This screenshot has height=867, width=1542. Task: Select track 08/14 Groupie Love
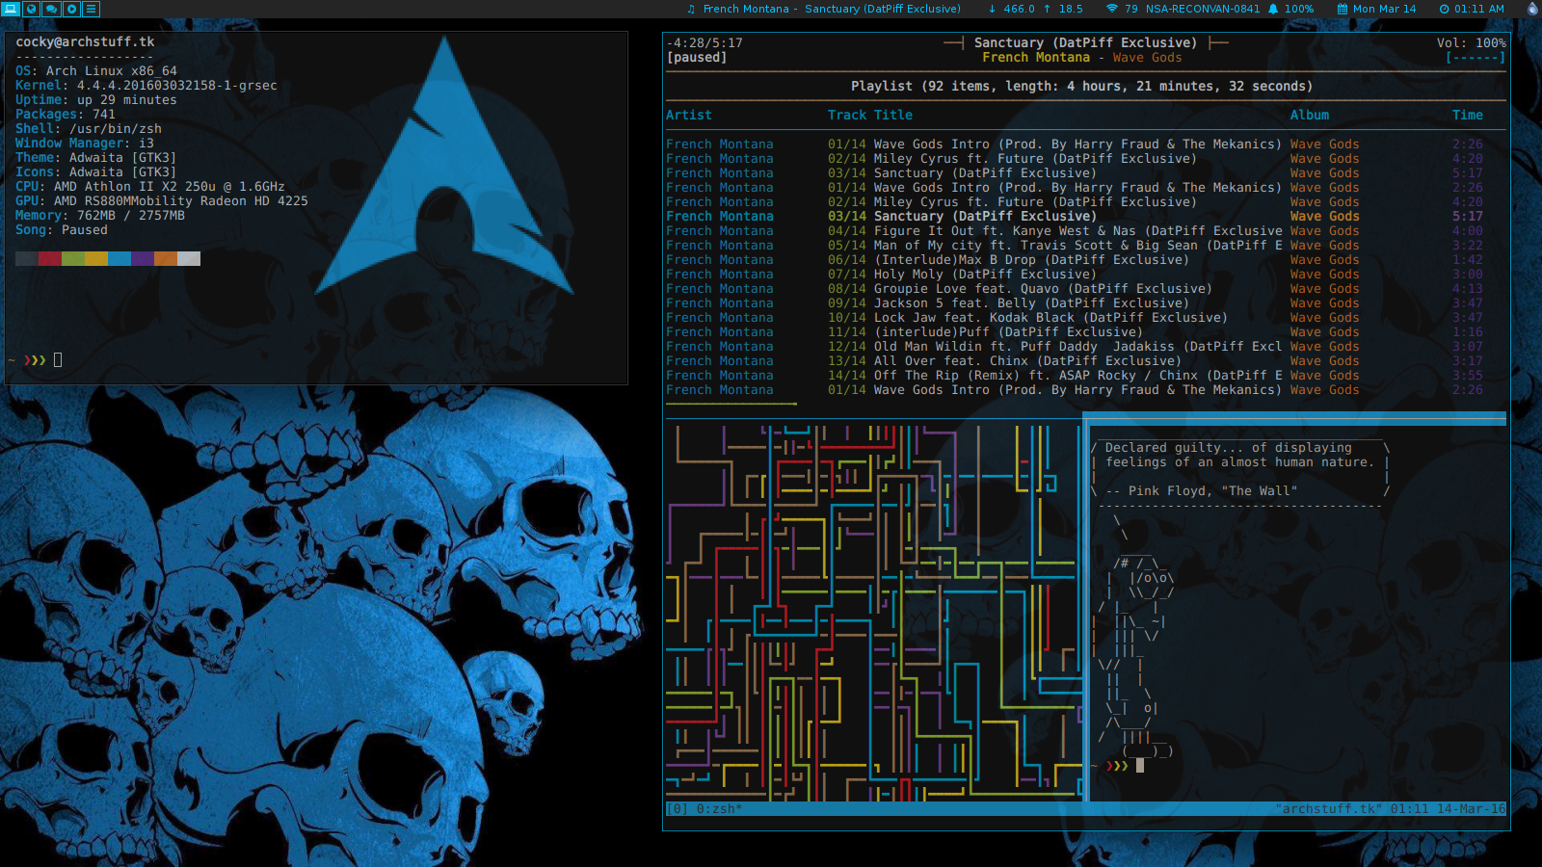pos(1075,289)
